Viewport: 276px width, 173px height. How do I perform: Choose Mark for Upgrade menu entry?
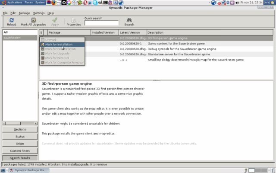pos(62,54)
